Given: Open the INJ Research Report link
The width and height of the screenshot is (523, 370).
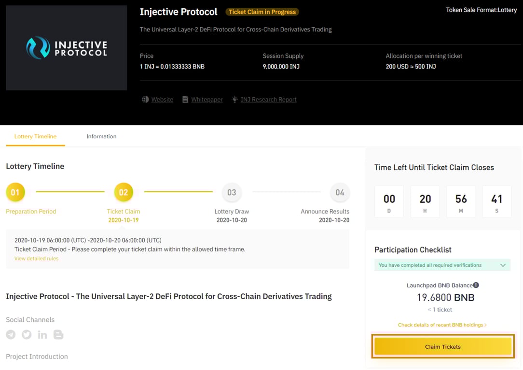Looking at the screenshot, I should point(269,99).
